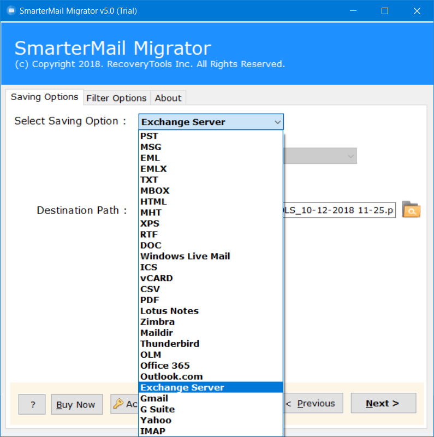
Task: Expand the greyed-out dropdown behind the list
Action: pyautogui.click(x=350, y=156)
